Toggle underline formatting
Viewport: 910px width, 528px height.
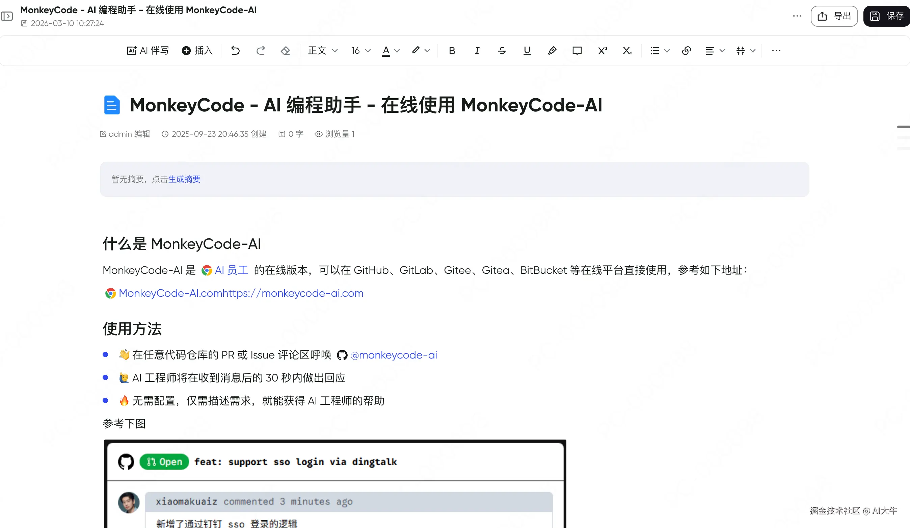[527, 51]
